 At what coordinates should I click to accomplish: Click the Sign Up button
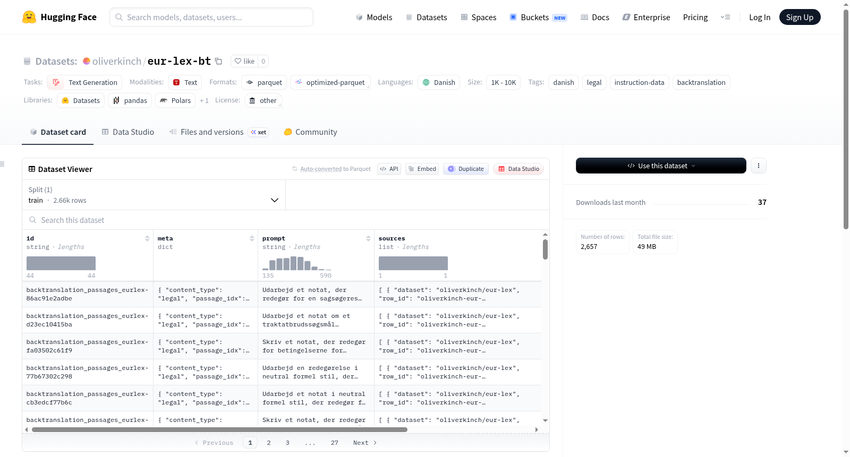tap(800, 17)
